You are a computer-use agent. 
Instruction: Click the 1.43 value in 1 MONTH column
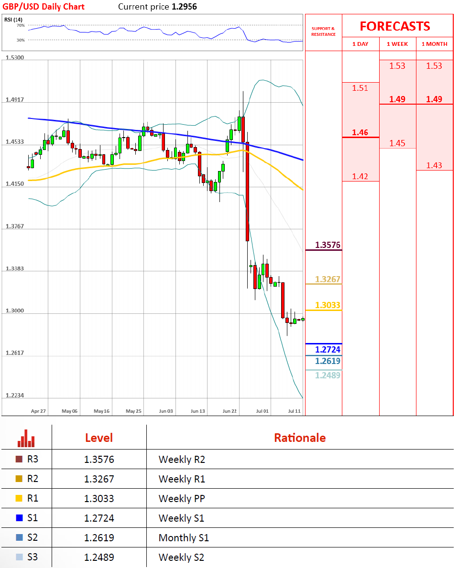click(x=434, y=166)
